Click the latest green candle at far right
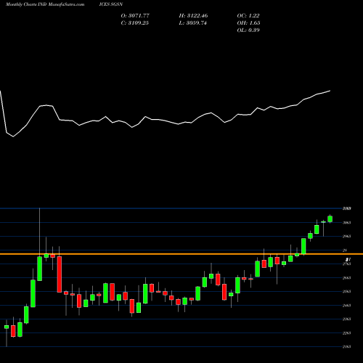This screenshot has height=363, width=363. pos(330,219)
